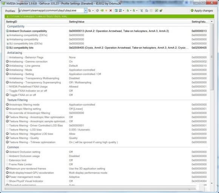Click the green NVIDIA restore defaults icon
Screen dimensions: 219x193
coord(102,11)
